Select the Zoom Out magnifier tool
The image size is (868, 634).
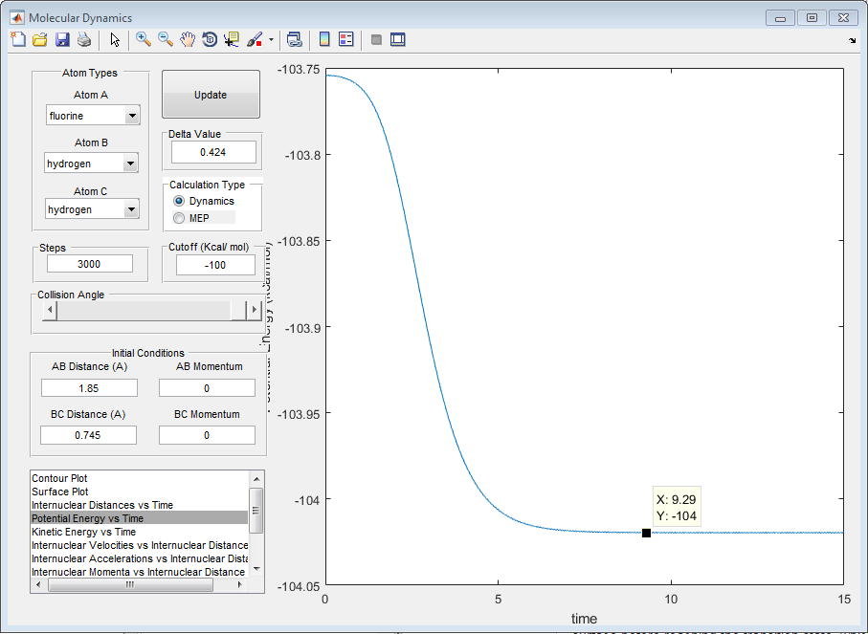[166, 39]
